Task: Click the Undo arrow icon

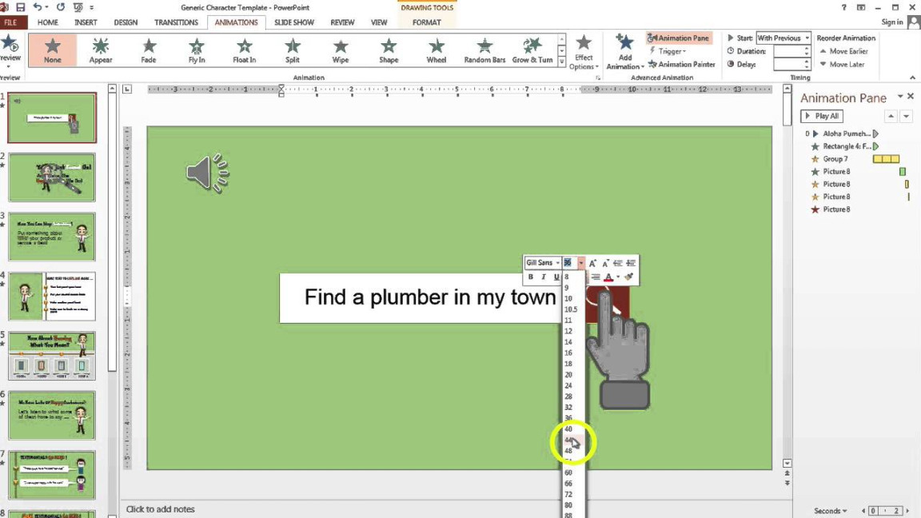Action: click(x=38, y=7)
